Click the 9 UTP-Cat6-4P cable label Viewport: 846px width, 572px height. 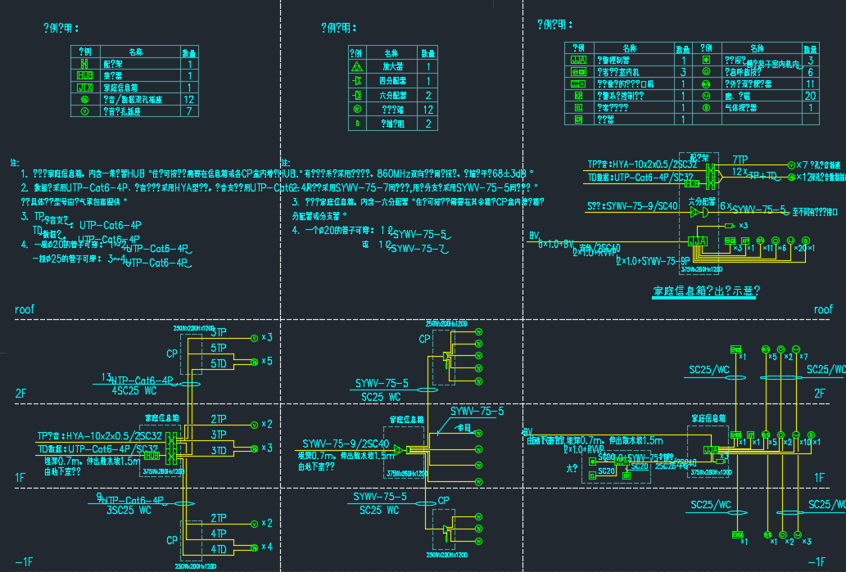130,498
